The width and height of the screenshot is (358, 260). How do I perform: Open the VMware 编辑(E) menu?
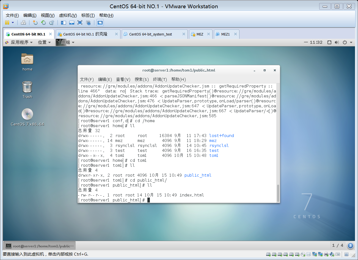[x=30, y=15]
